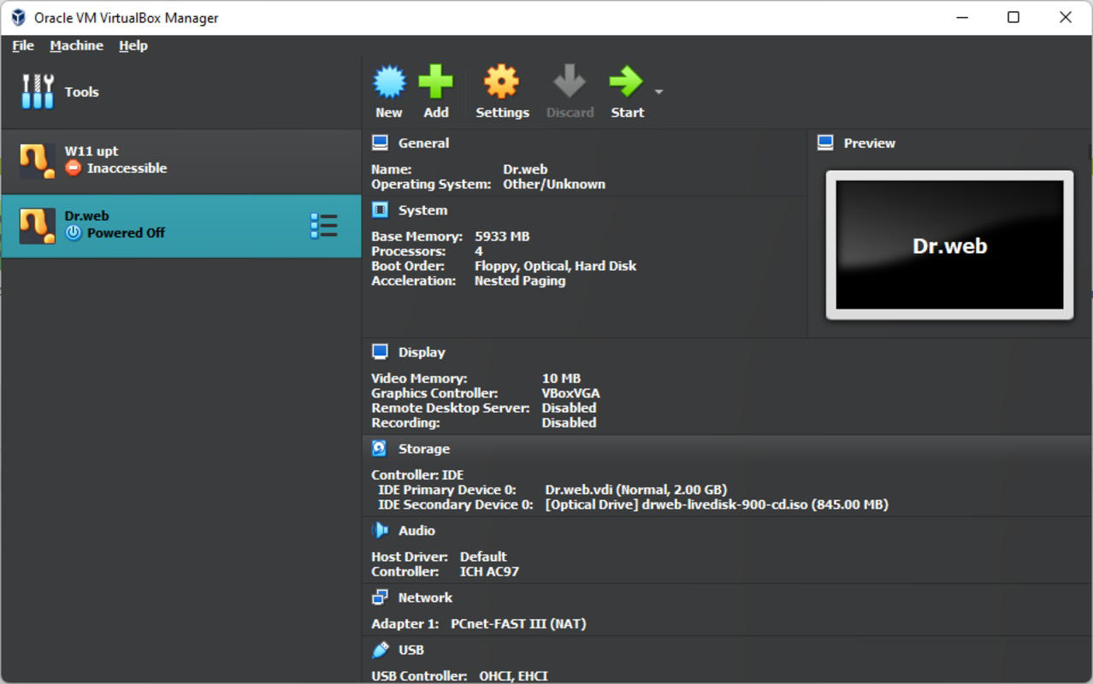Click the Audio section speaker icon
Screen dimensions: 1093x684
pyautogui.click(x=380, y=530)
